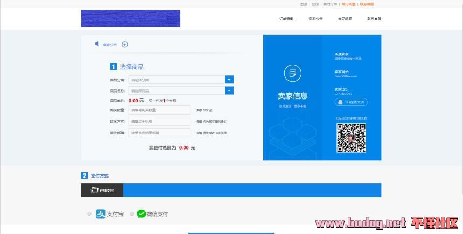Screen dimensions: 463x234
Task: Open the 商品分类 dropdown arrow
Action: tap(229, 80)
